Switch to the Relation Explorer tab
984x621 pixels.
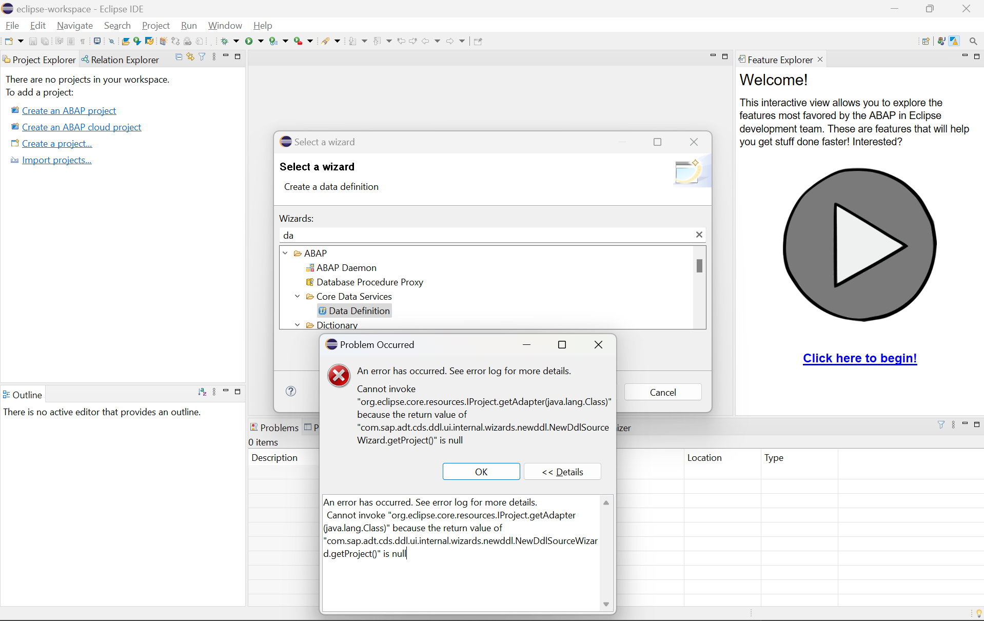[121, 60]
